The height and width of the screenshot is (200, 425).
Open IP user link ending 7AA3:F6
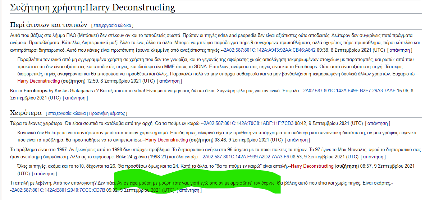tap(246, 157)
